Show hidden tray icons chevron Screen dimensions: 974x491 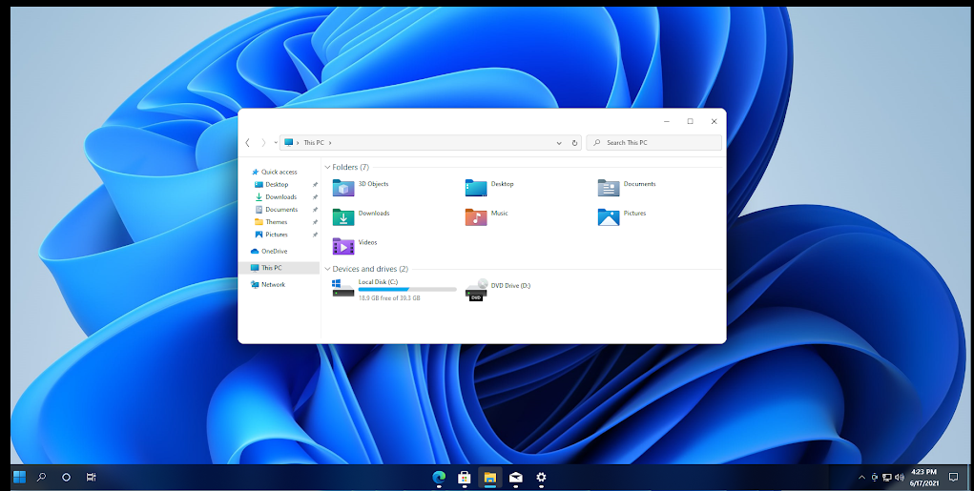pyautogui.click(x=861, y=478)
